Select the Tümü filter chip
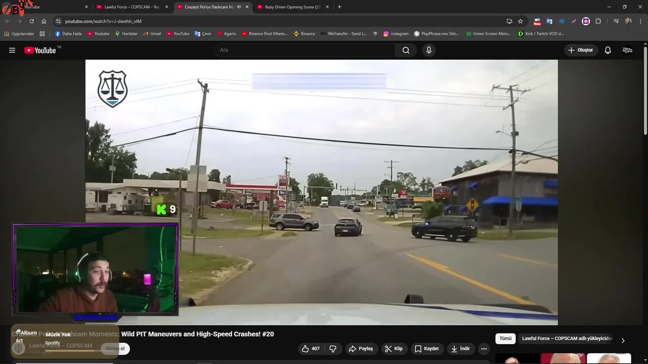Viewport: 648px width, 364px height. (x=505, y=339)
